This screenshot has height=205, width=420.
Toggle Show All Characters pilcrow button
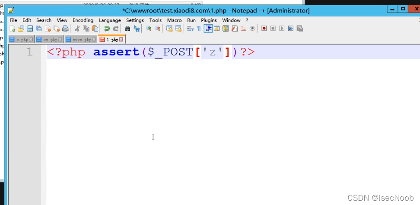click(x=199, y=28)
